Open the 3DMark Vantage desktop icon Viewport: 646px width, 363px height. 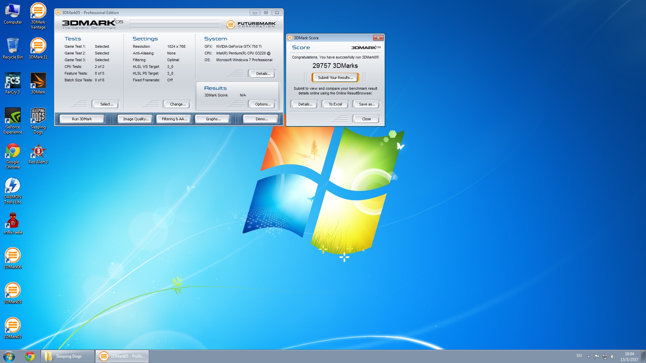pyautogui.click(x=38, y=15)
